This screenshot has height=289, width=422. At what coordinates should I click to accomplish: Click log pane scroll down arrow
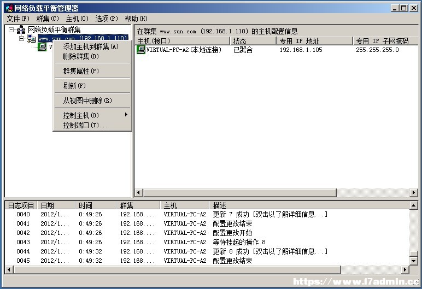[x=413, y=261]
